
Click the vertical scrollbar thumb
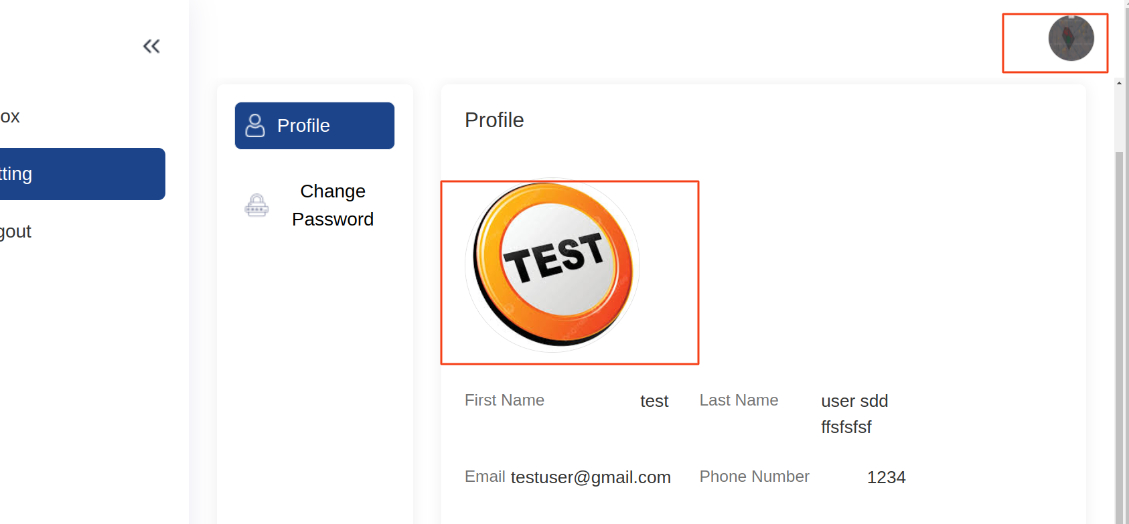coord(1119,338)
